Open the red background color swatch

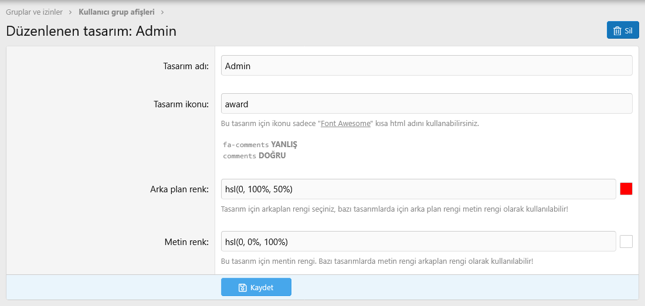(626, 189)
